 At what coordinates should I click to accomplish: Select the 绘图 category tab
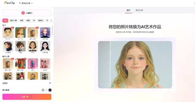(x=28, y=20)
